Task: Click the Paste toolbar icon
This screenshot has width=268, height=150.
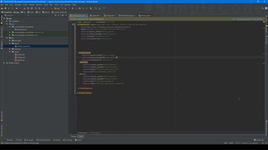Action: 32,8
